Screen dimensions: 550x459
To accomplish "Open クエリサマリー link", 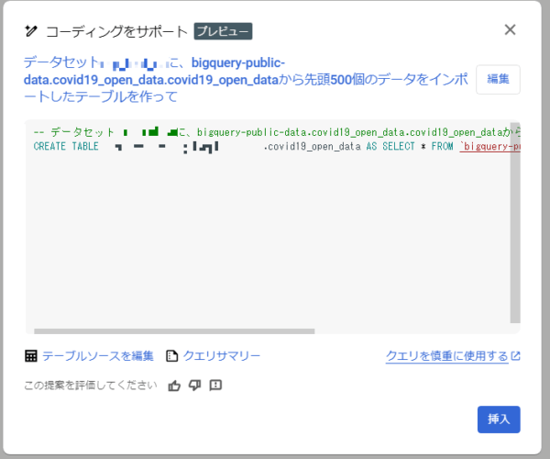I will [222, 356].
